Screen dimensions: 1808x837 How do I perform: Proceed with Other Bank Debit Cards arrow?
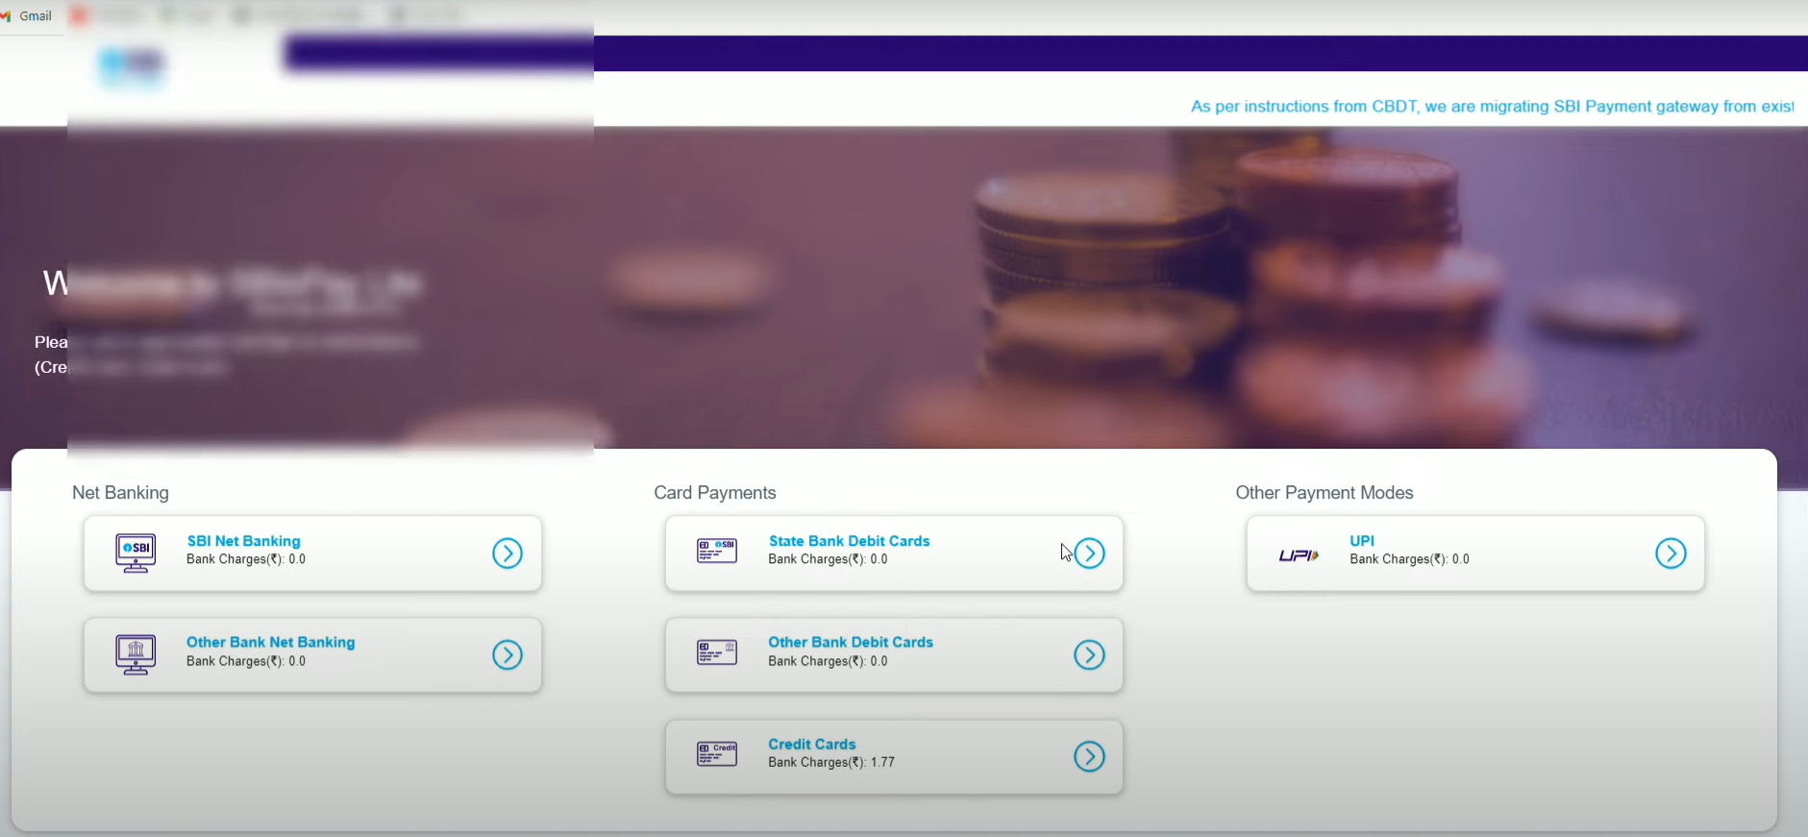1089,655
